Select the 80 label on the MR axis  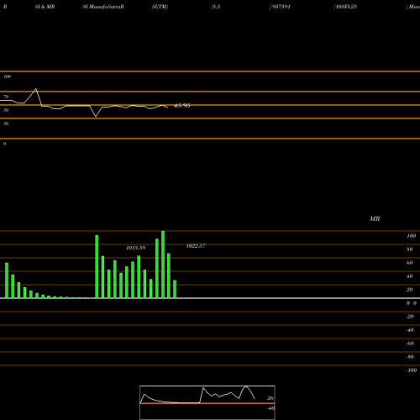pos(410,249)
